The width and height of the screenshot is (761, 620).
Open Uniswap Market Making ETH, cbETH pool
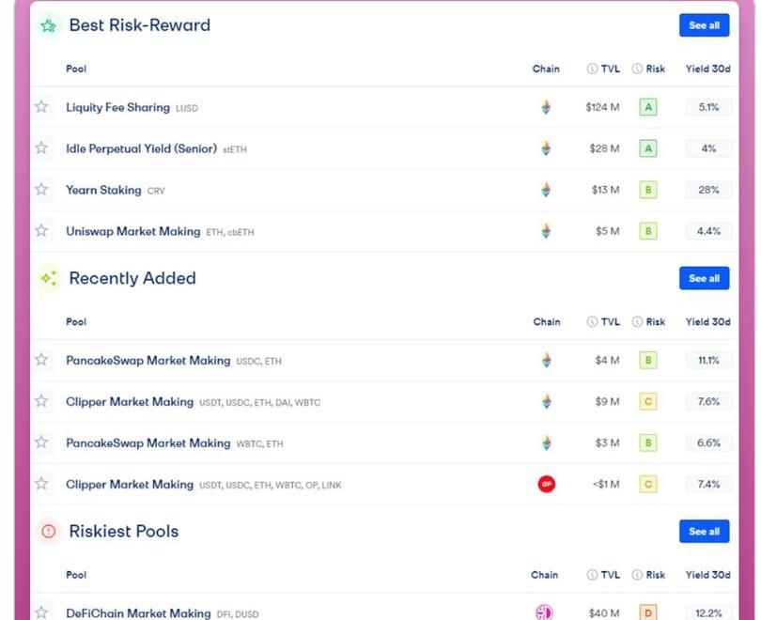point(132,231)
